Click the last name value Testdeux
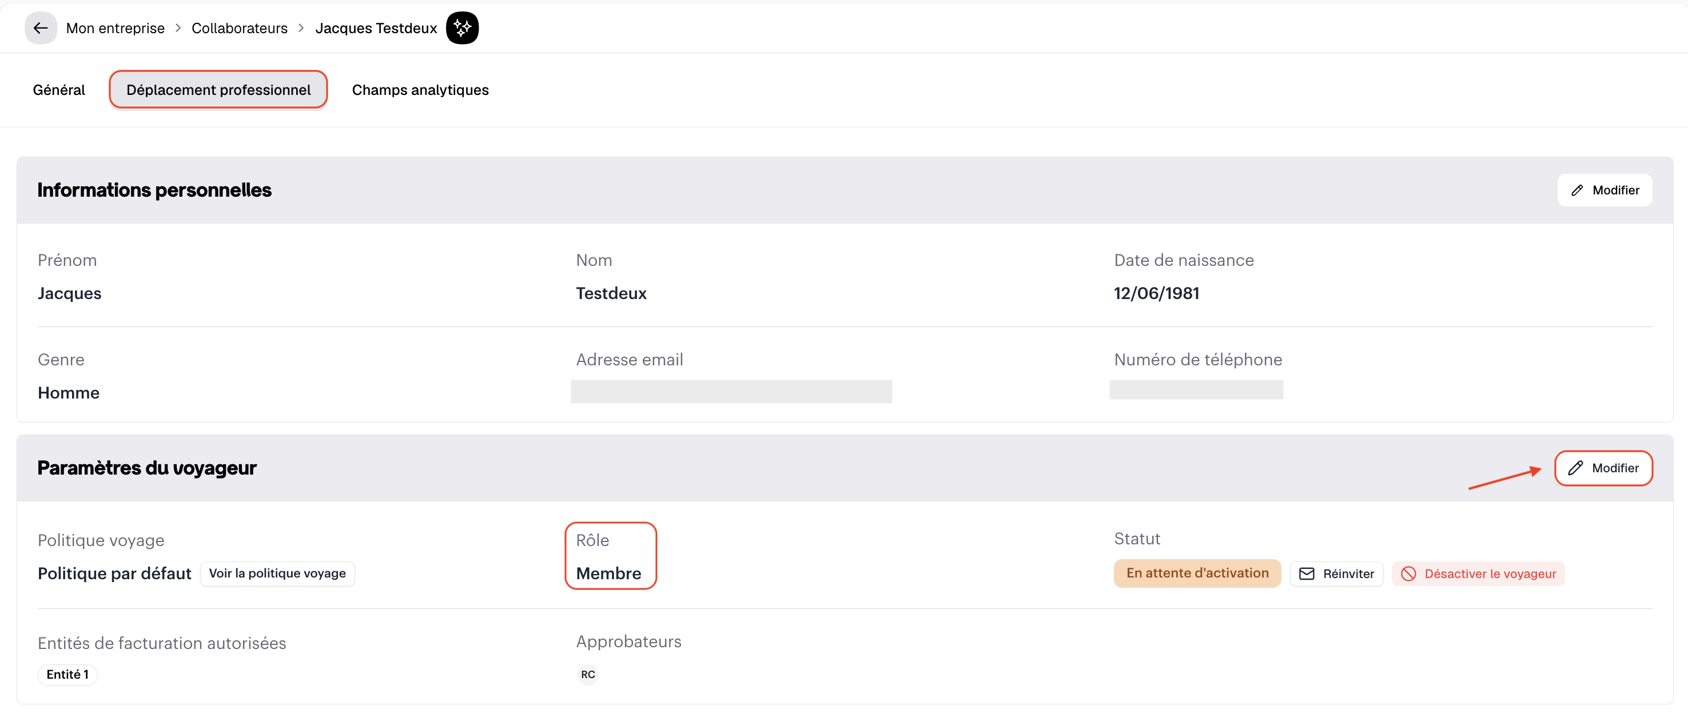1688x717 pixels. pos(611,293)
